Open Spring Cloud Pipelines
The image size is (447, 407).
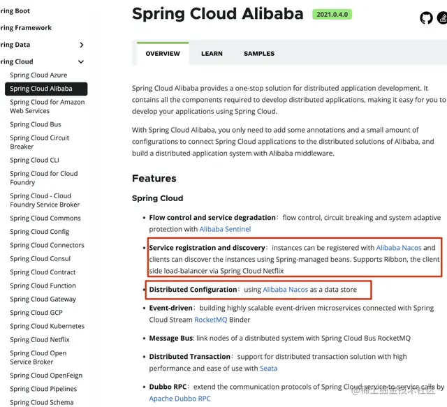click(x=43, y=389)
